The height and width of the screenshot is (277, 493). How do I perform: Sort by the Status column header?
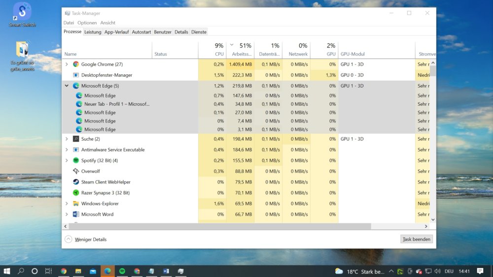[x=175, y=50]
